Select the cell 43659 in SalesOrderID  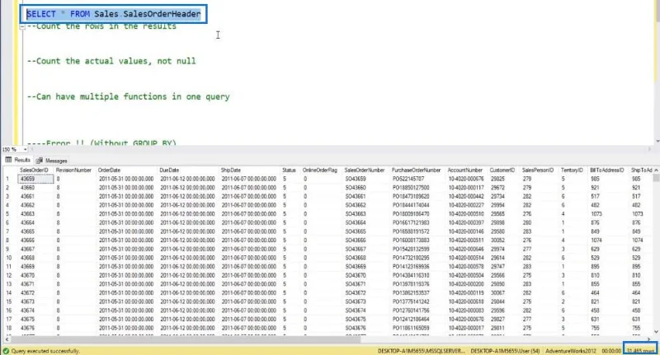click(x=36, y=179)
